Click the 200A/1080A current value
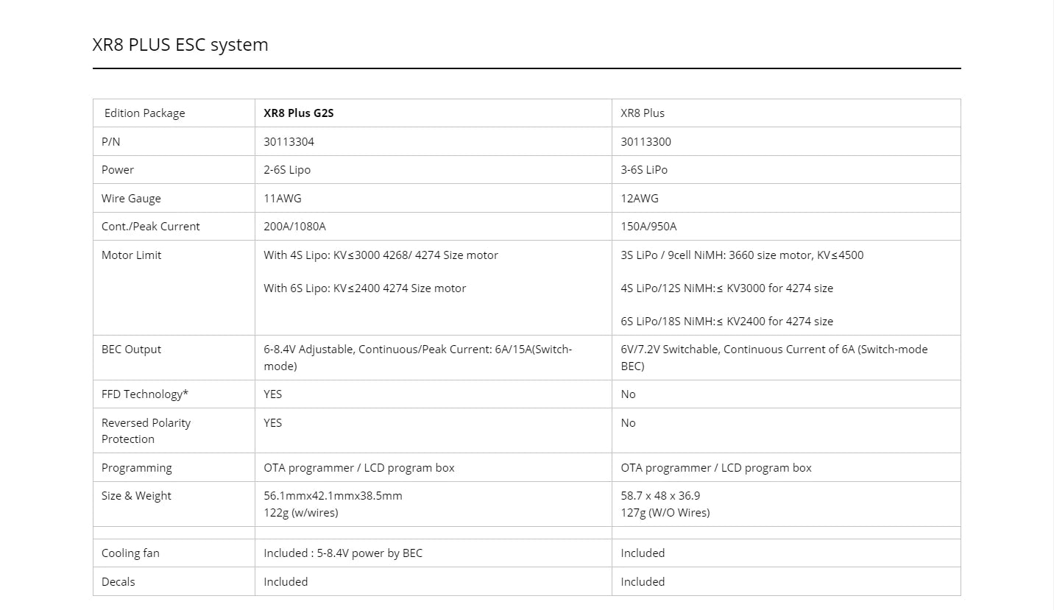Image resolution: width=1054 pixels, height=610 pixels. pyautogui.click(x=294, y=227)
